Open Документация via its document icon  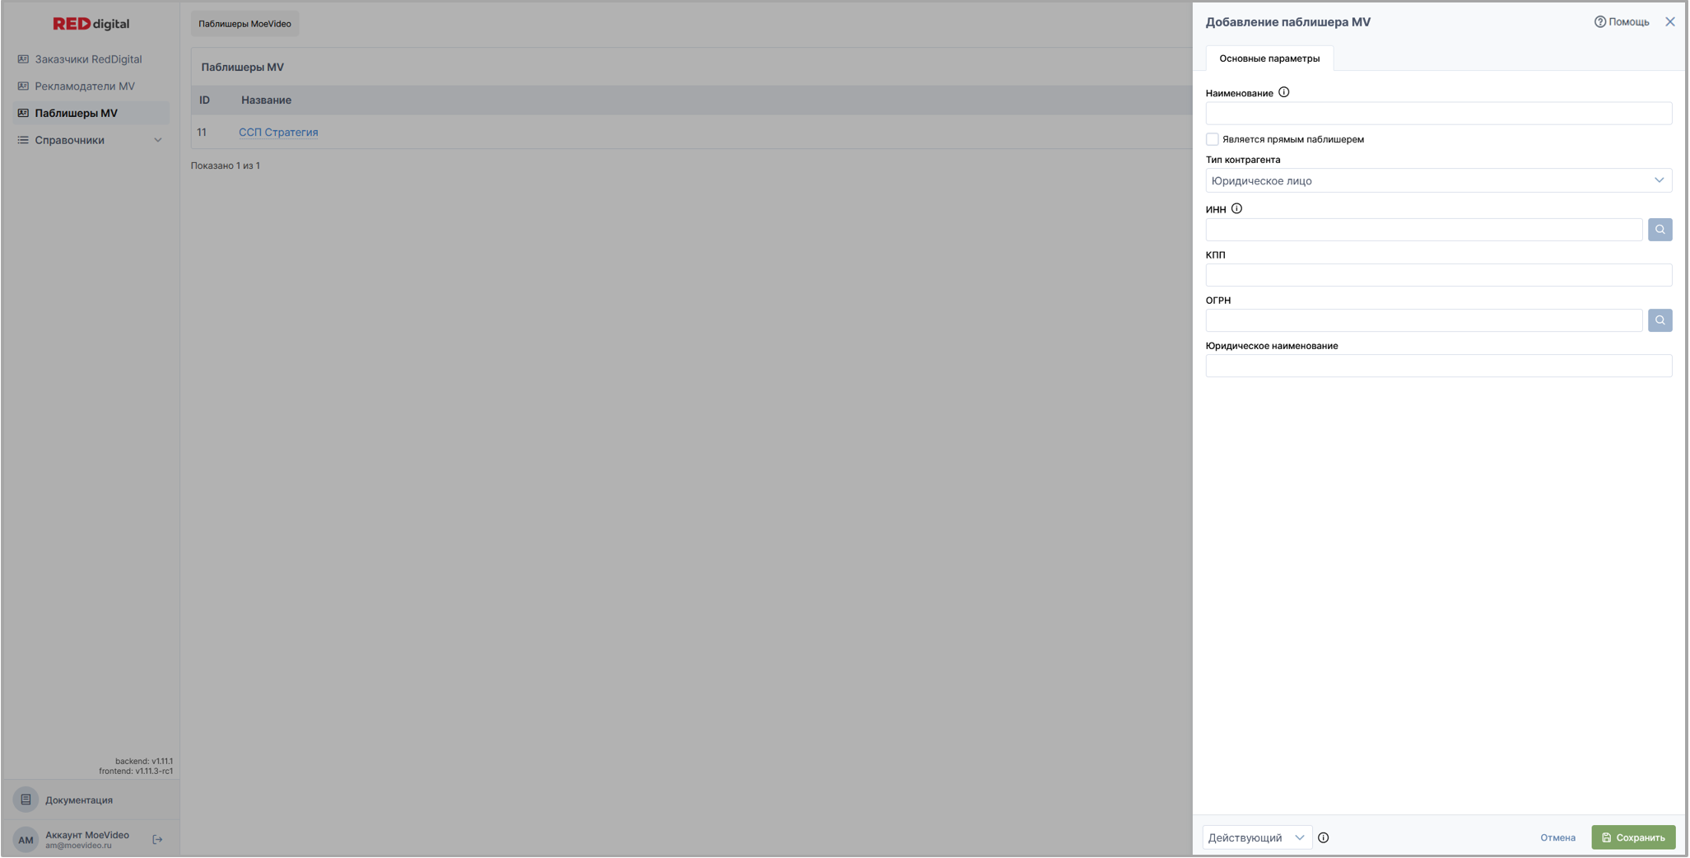[26, 800]
